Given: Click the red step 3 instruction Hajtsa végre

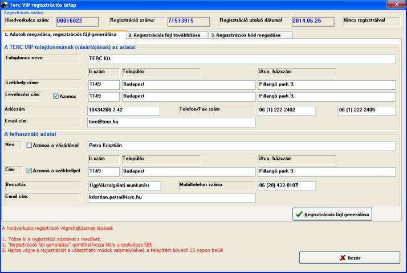Looking at the screenshot, I should (x=112, y=250).
